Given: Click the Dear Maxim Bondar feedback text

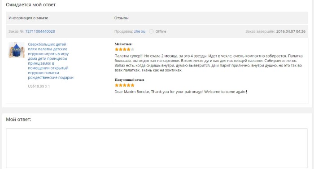Looking at the screenshot, I should coord(181,92).
